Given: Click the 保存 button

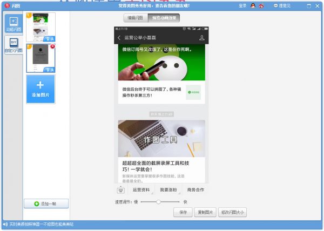Looking at the screenshot, I should [x=183, y=212].
